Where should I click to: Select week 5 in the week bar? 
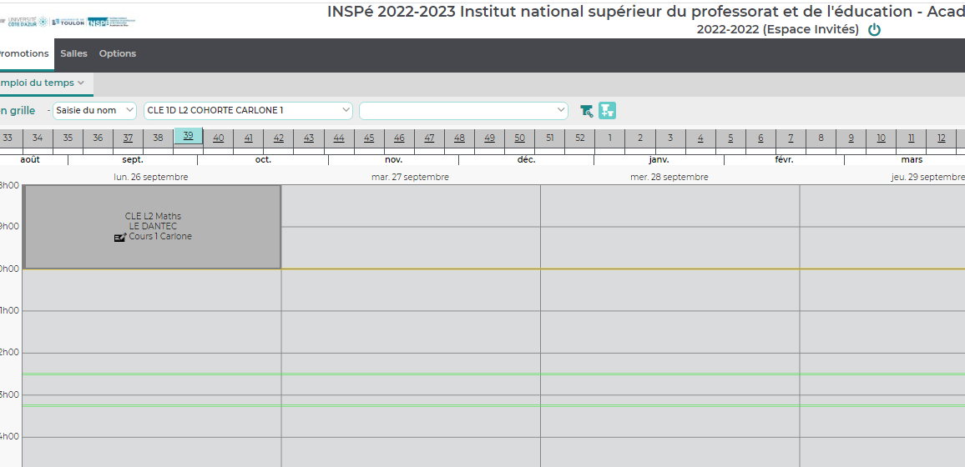point(731,138)
